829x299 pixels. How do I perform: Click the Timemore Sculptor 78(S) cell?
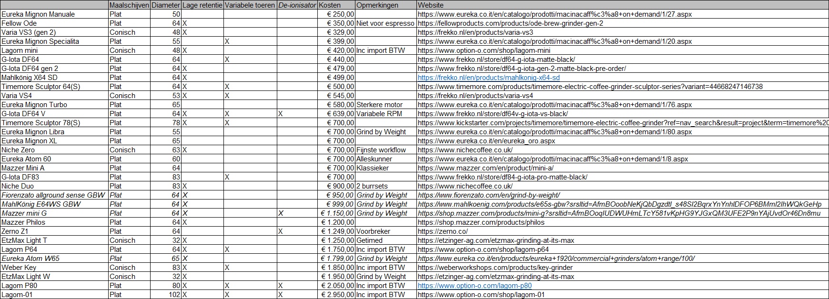click(x=54, y=123)
